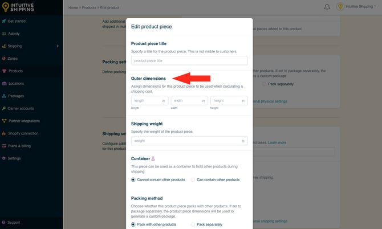Select Cannot contain other products option
The width and height of the screenshot is (382, 229).
tap(133, 179)
